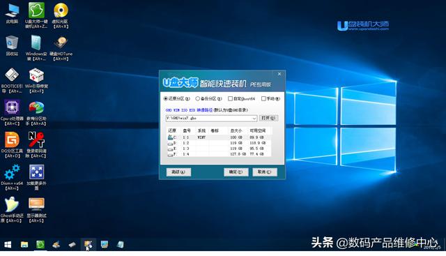Image resolution: width=446 pixels, height=256 pixels.
Task: Open the 显示器测试 (Alt+S) monitor icon
Action: pyautogui.click(x=36, y=210)
